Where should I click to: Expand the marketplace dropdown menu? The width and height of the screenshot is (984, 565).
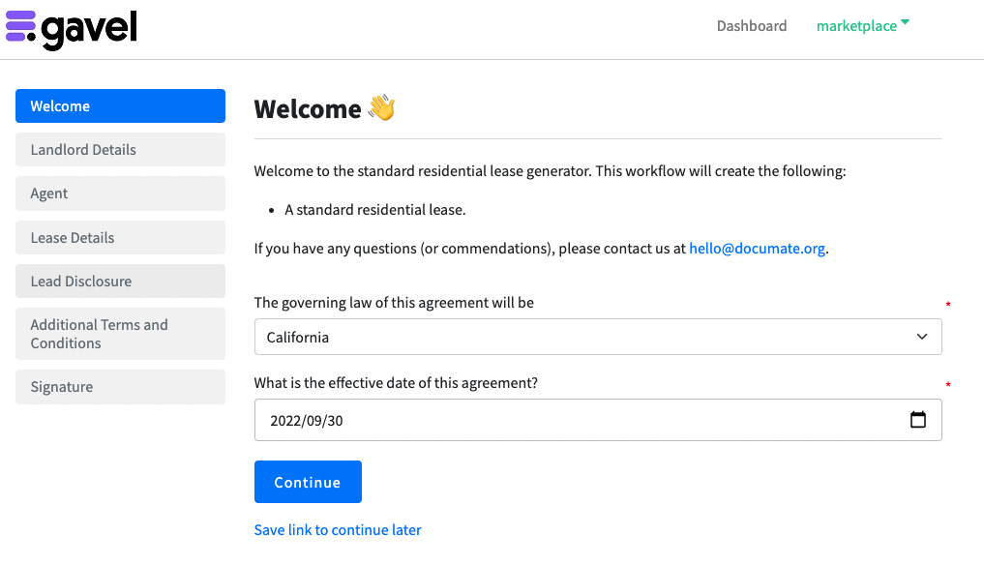[863, 26]
